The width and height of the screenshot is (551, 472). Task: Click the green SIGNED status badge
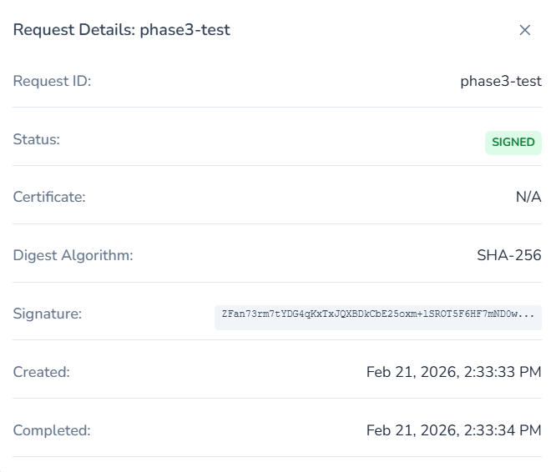click(x=513, y=143)
